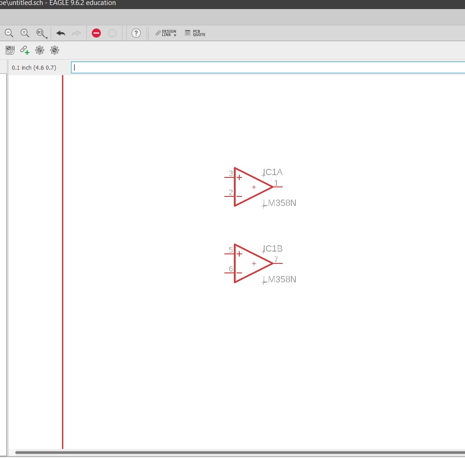Expand the Design Link dropdown

point(166,33)
